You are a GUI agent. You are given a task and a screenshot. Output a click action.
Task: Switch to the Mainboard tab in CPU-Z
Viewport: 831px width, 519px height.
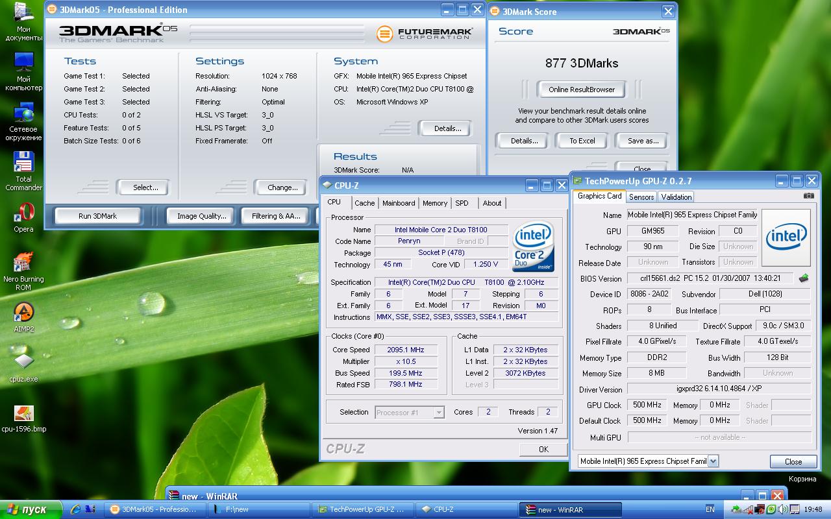399,203
